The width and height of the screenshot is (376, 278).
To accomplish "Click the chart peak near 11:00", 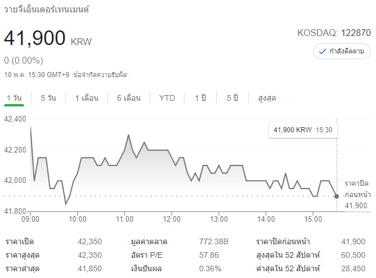I will [x=128, y=135].
